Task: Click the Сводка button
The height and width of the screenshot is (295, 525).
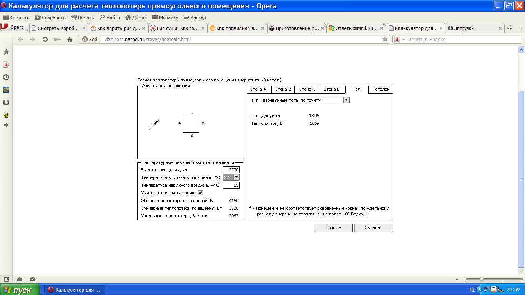Action: click(x=374, y=227)
